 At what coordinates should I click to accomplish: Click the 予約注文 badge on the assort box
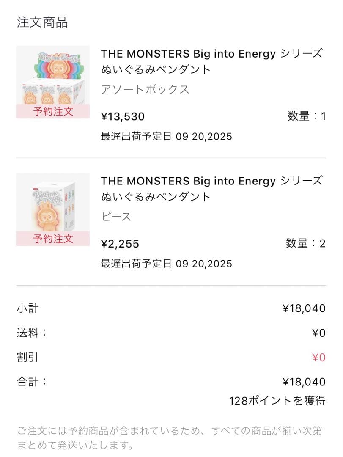(x=53, y=112)
